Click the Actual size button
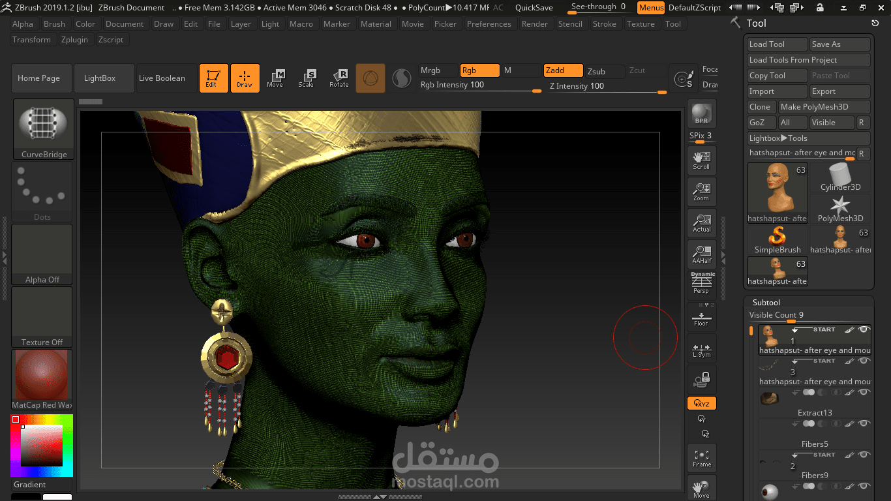The width and height of the screenshot is (891, 501). pos(701,223)
